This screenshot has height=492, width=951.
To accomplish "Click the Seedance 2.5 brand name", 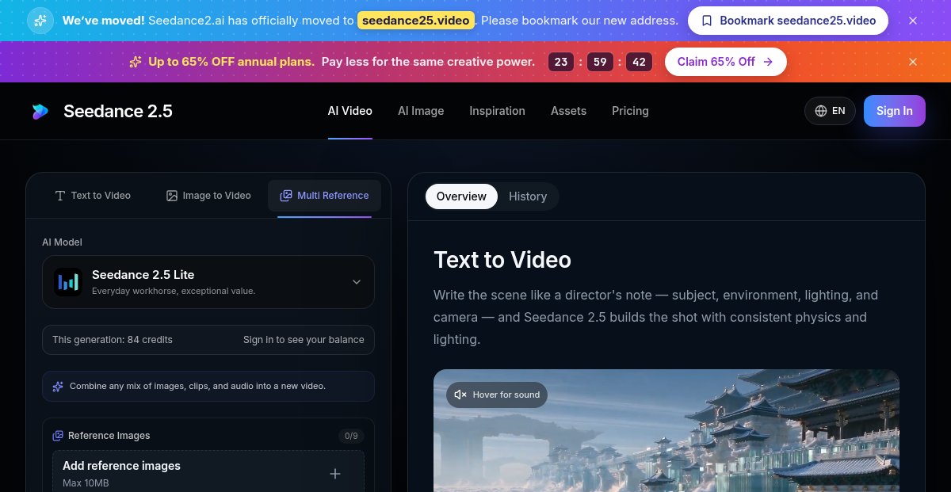I will 118,112.
